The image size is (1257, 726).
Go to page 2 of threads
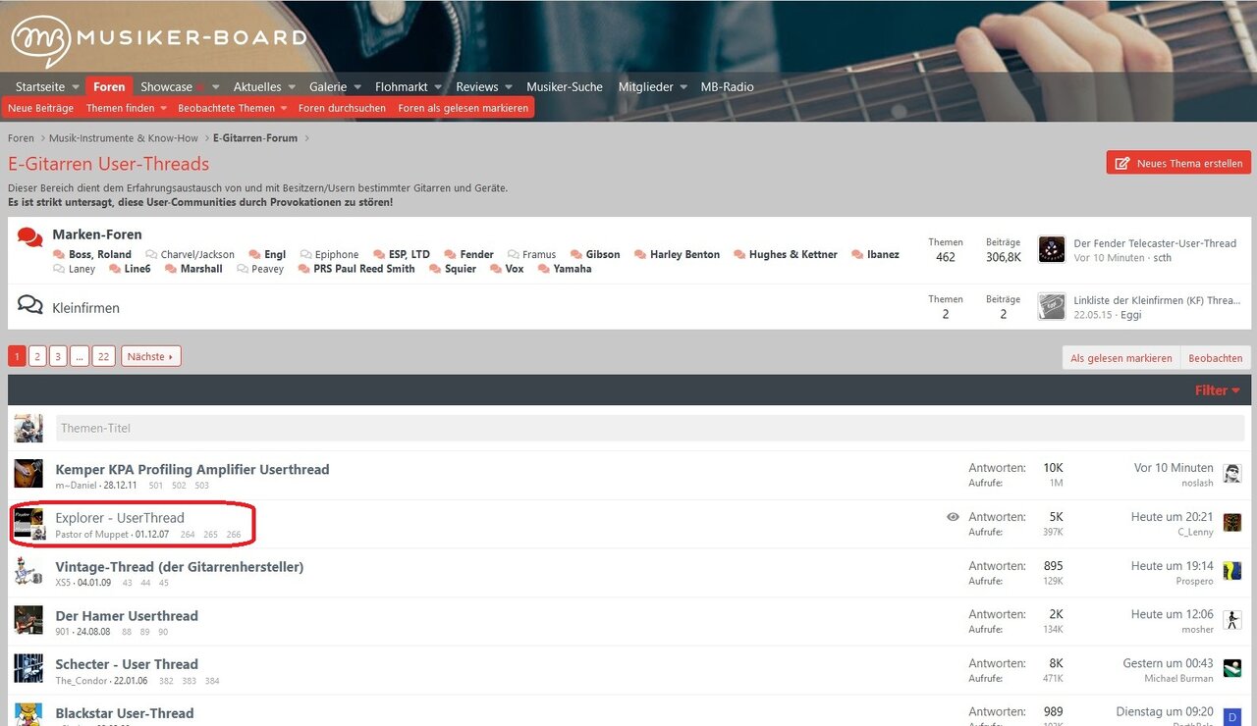click(37, 356)
